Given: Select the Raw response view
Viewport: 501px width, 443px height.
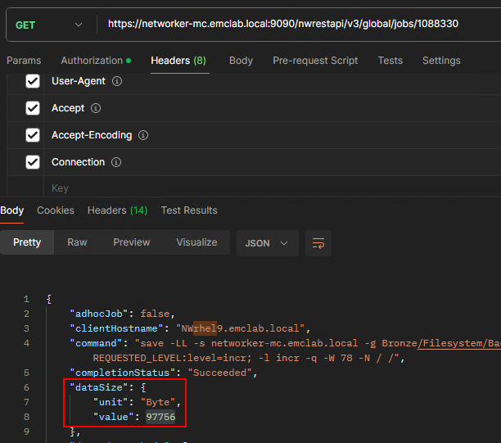Looking at the screenshot, I should 77,242.
